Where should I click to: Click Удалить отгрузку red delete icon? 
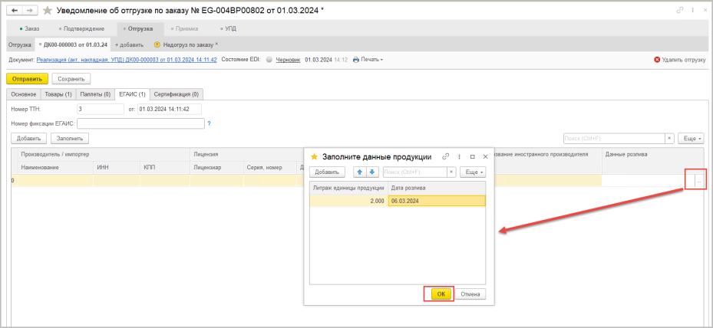coord(657,60)
